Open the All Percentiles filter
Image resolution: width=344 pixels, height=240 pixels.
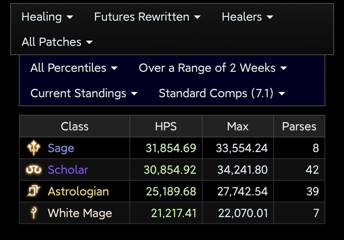click(x=74, y=68)
